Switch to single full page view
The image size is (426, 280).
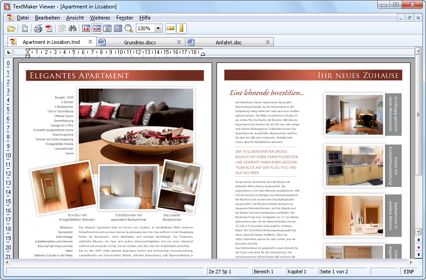click(107, 28)
